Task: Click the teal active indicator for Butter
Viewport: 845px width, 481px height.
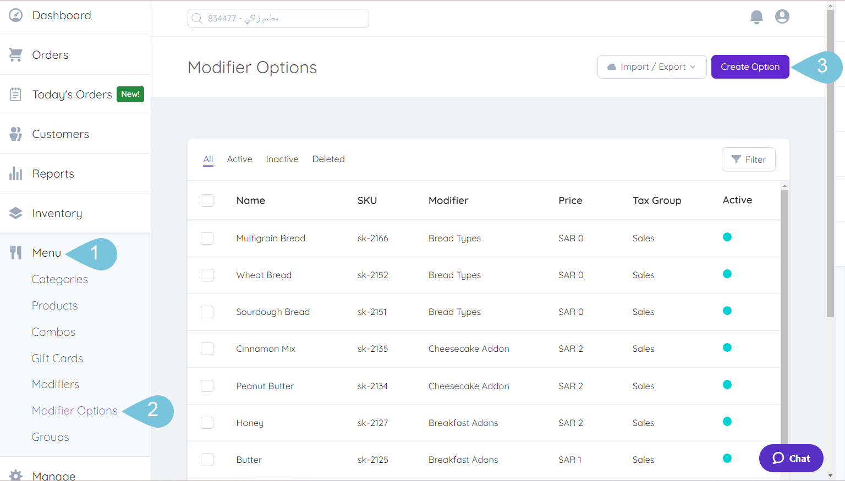Action: click(727, 458)
